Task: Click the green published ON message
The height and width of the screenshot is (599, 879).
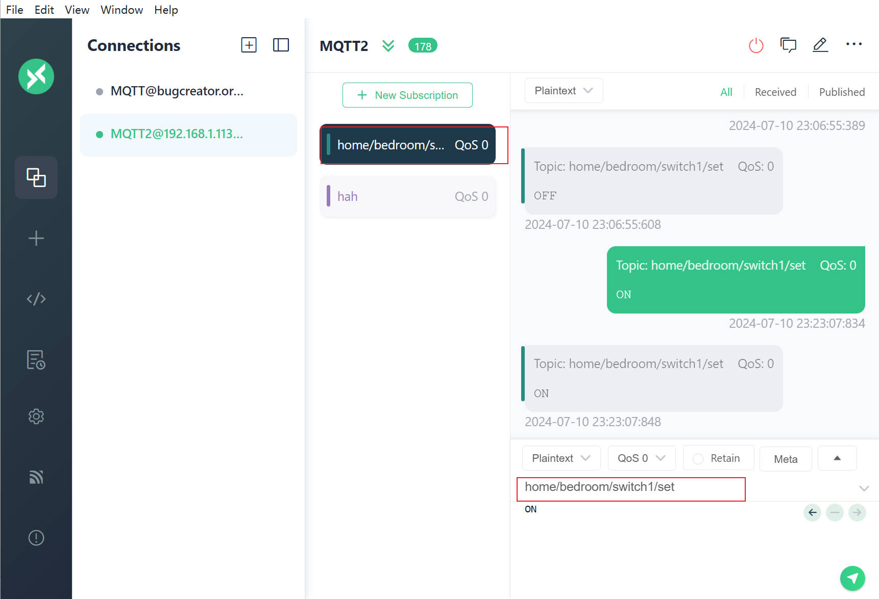Action: (736, 280)
